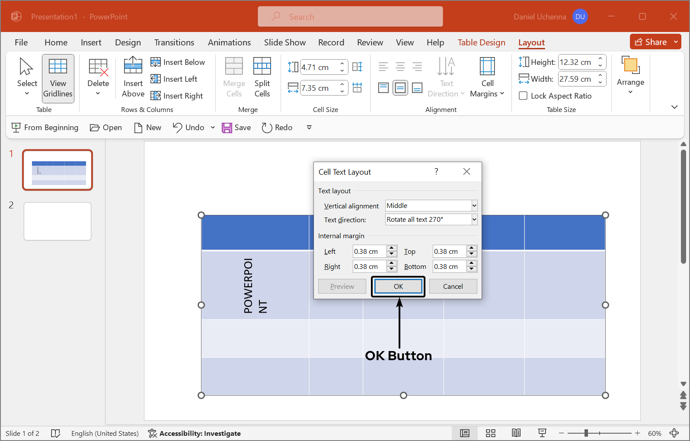Click the zoom slider handle
Screen dimensions: 690x441
tap(586, 433)
